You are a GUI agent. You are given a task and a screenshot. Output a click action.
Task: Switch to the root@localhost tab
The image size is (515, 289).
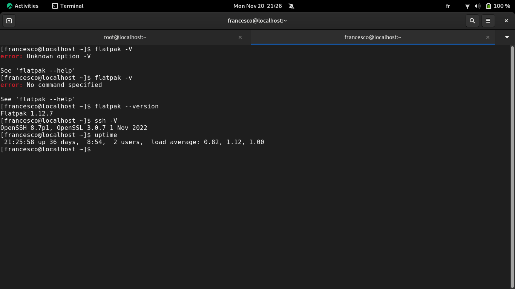pos(125,37)
